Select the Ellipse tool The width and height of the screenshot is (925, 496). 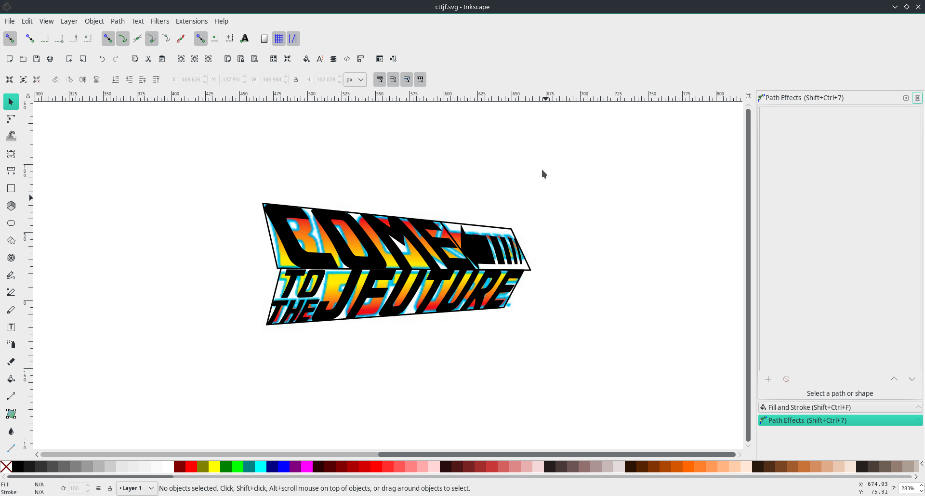(11, 223)
